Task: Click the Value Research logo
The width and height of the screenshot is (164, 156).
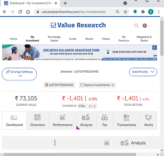Action: point(78,25)
